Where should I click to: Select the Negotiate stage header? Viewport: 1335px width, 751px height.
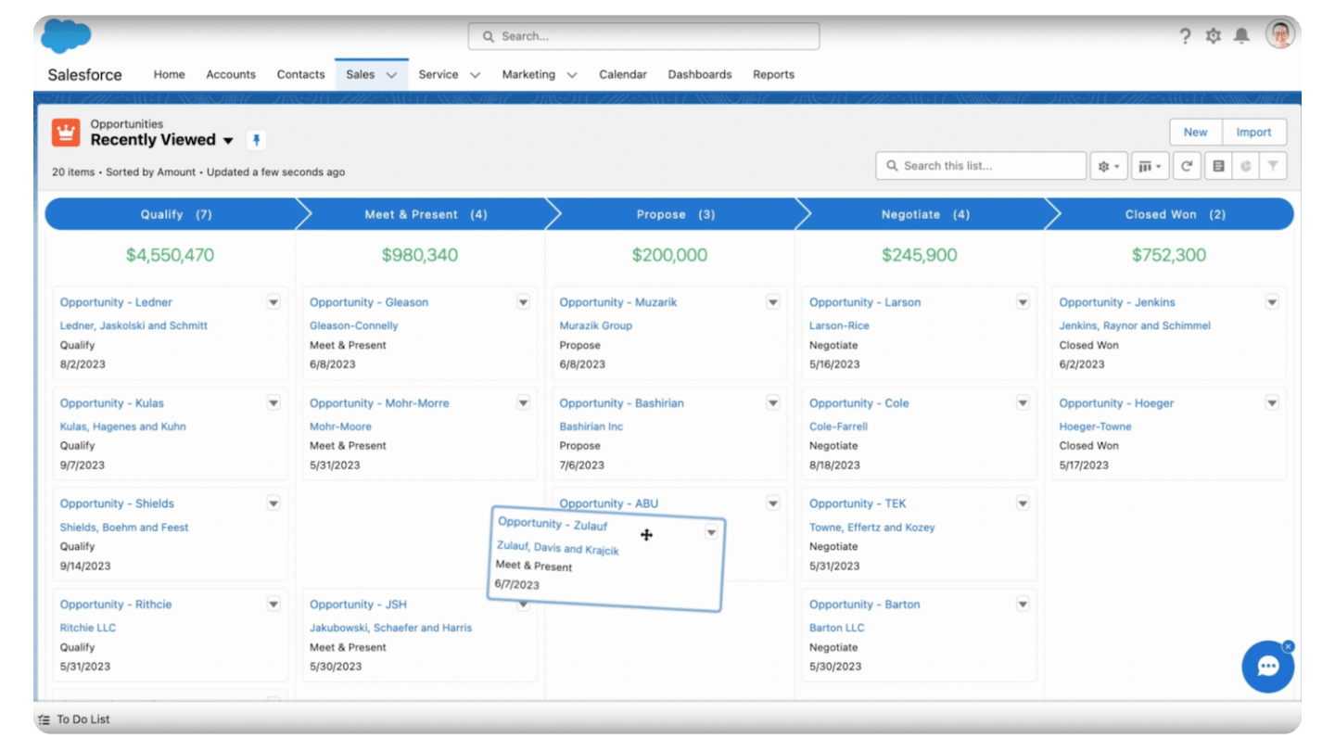click(925, 214)
